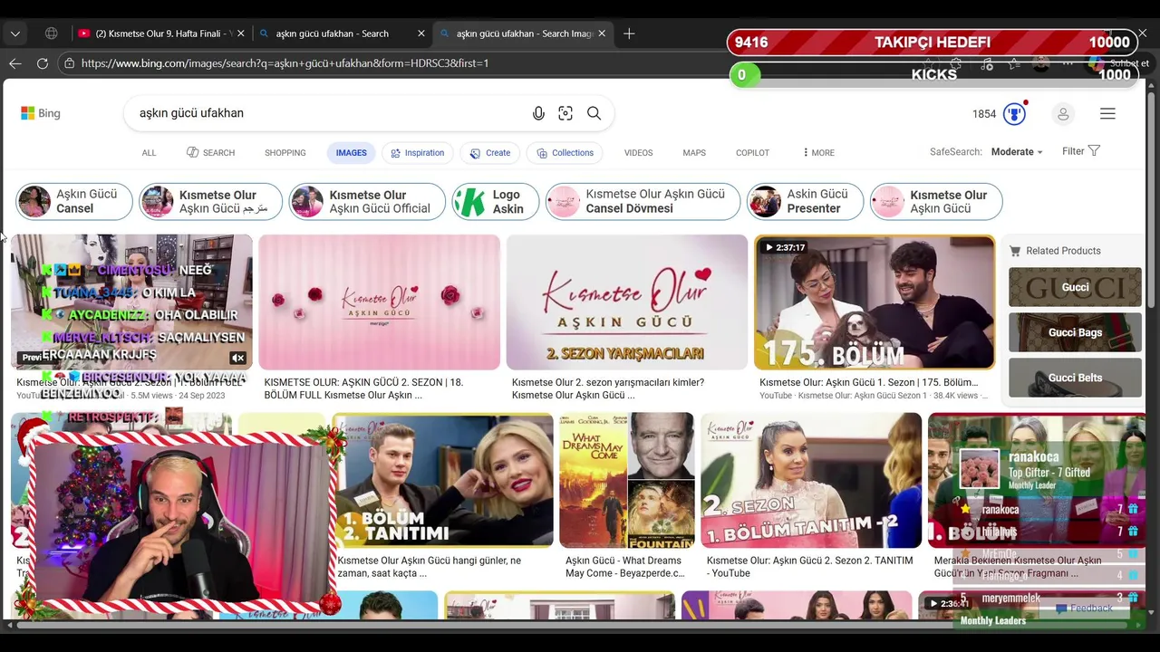
Task: Click the Feedback link
Action: click(x=1085, y=608)
